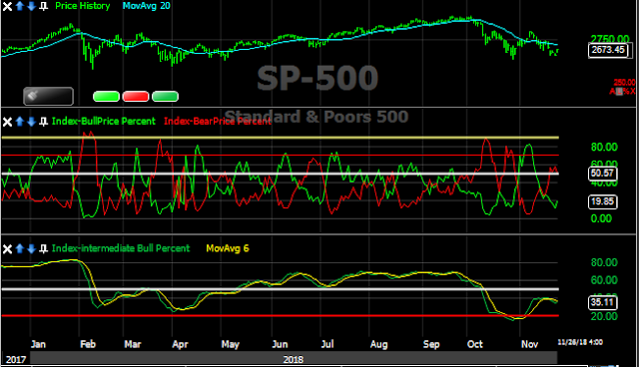The image size is (639, 367).
Task: Close the Price History panel
Action: click(7, 6)
